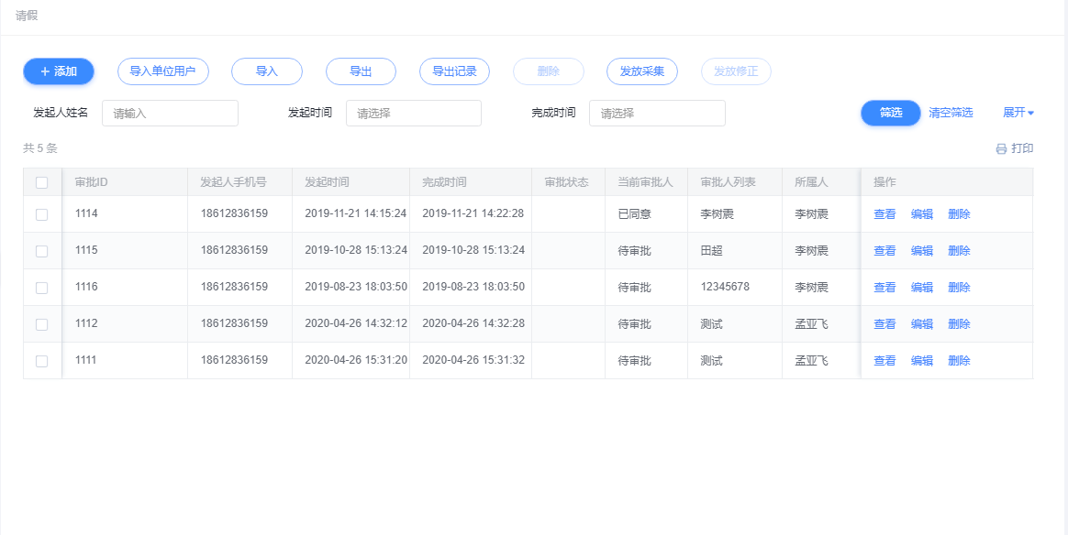The image size is (1068, 535).
Task: Check the checkbox for row 1114
Action: point(41,214)
